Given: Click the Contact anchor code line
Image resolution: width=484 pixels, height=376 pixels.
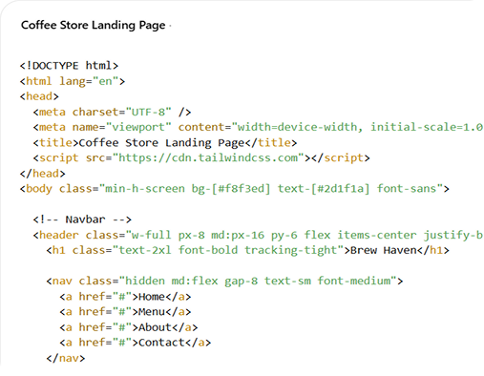Looking at the screenshot, I should point(136,343).
